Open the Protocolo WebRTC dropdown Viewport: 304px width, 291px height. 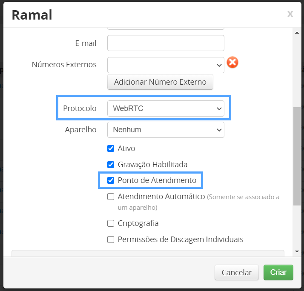[166, 108]
